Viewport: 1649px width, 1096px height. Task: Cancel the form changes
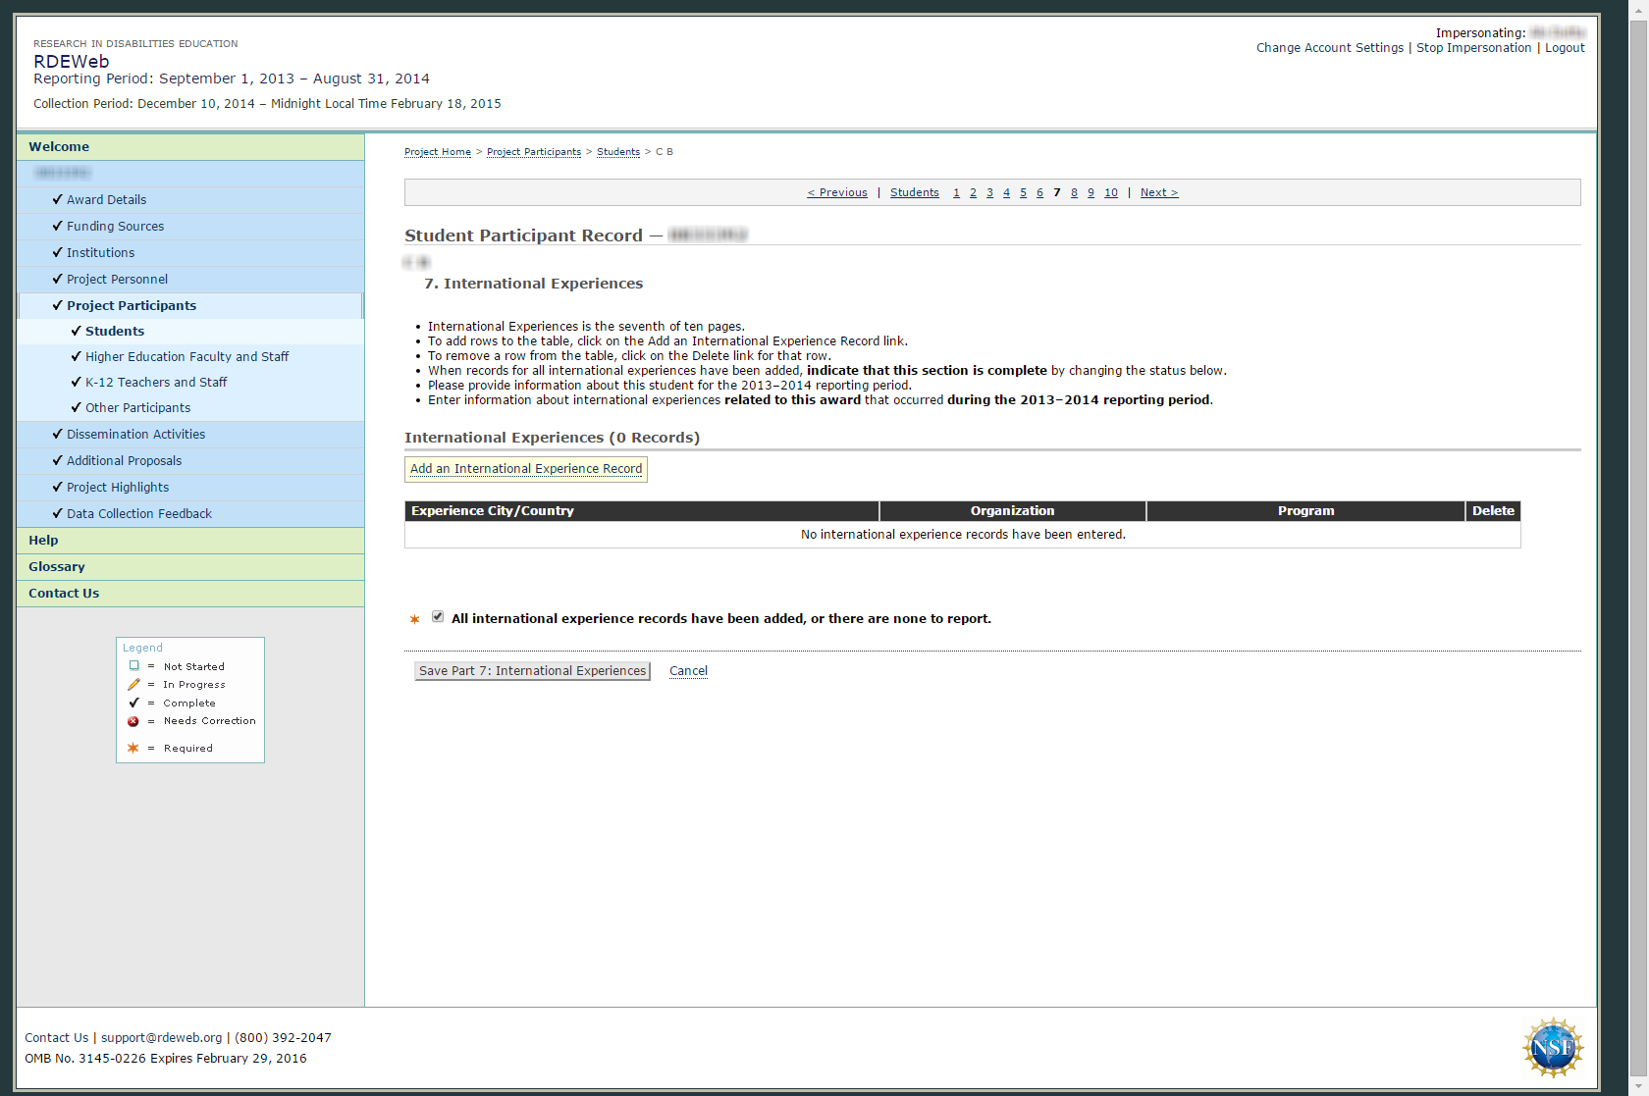[688, 671]
